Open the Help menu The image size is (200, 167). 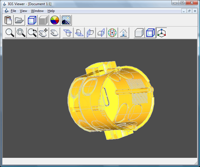[51, 11]
